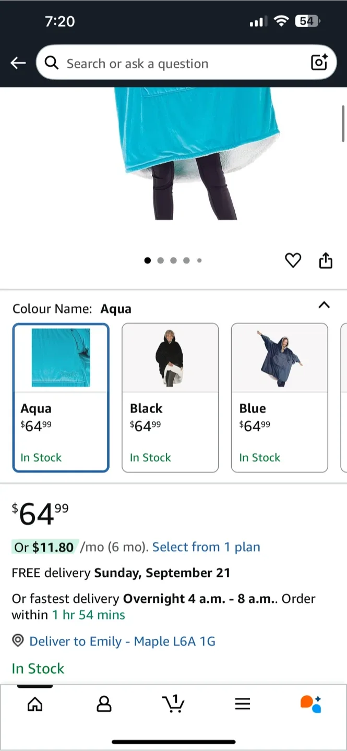Tap the Aqua fabric swatch thumbnail
Image resolution: width=347 pixels, height=751 pixels.
point(61,357)
